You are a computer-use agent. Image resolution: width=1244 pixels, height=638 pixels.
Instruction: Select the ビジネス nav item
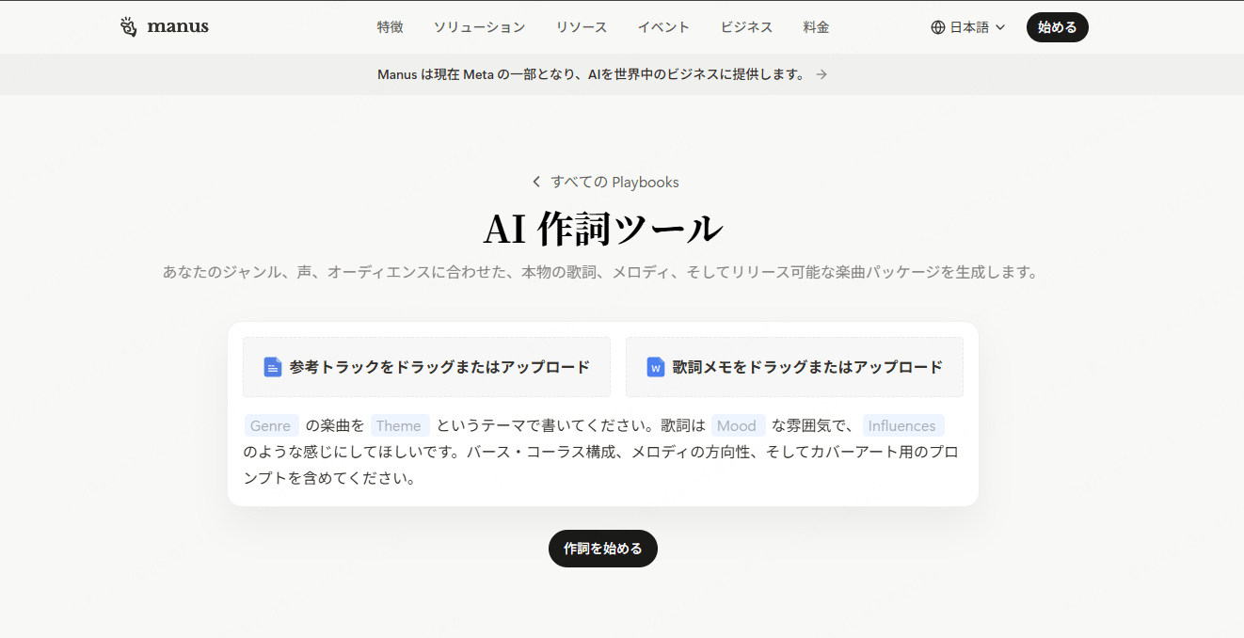click(x=746, y=27)
